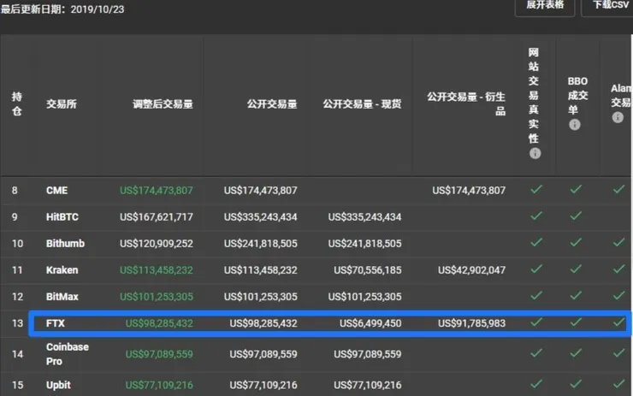Click Bithumb BBO checkmark
The image size is (633, 396).
click(576, 242)
